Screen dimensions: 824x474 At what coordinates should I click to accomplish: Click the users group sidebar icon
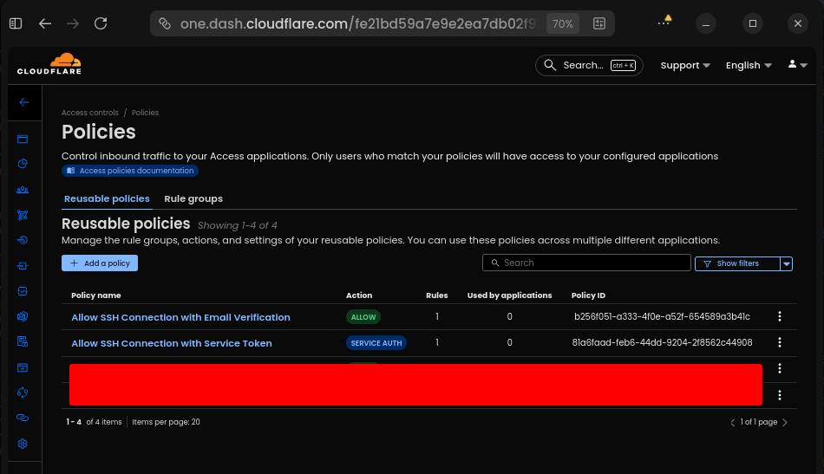point(23,190)
